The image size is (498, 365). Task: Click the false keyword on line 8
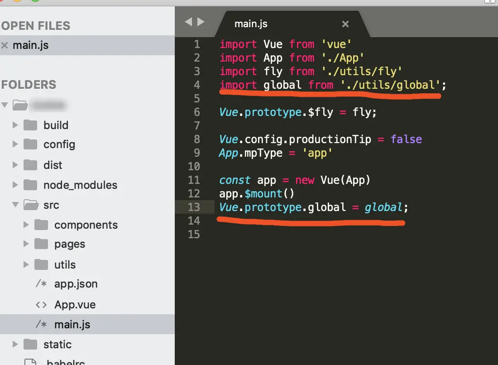point(406,139)
